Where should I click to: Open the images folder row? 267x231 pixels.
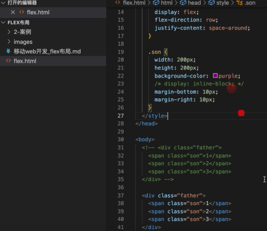53,42
